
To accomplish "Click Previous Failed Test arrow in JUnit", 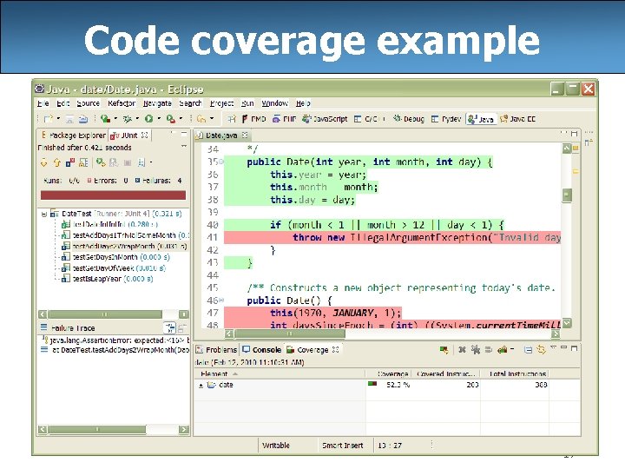I will pos(57,162).
